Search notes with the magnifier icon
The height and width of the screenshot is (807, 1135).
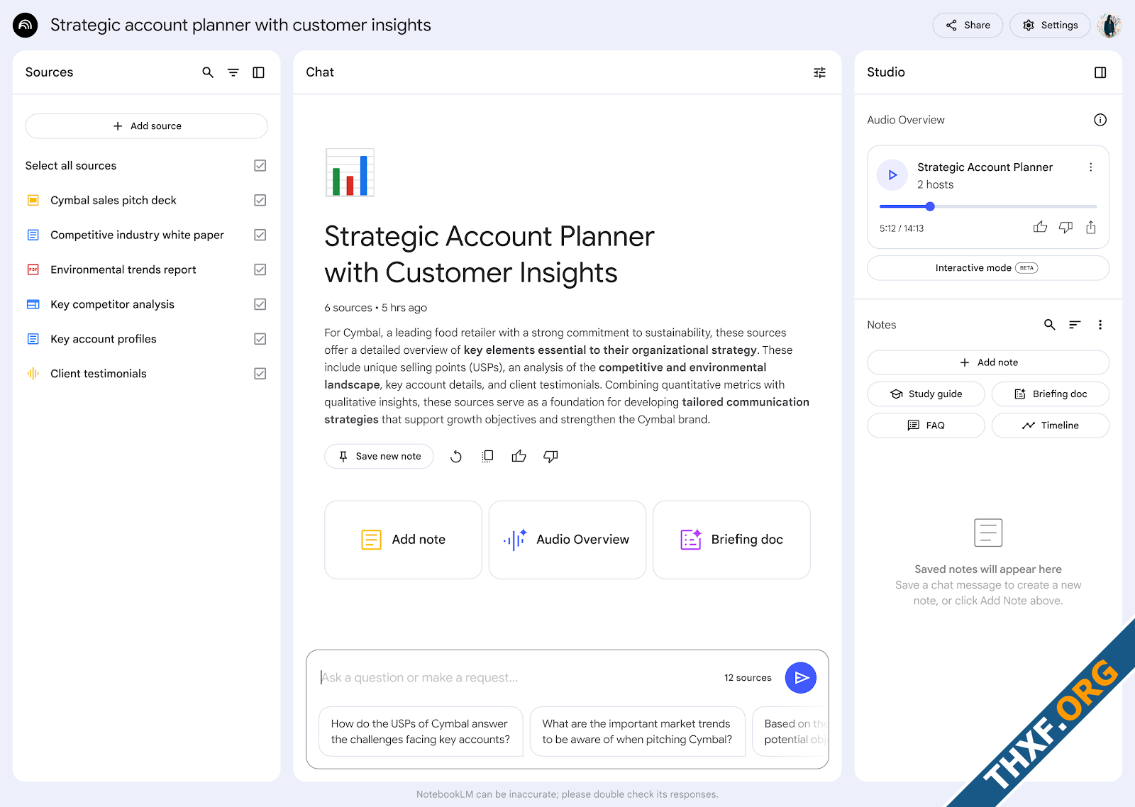(x=1050, y=325)
